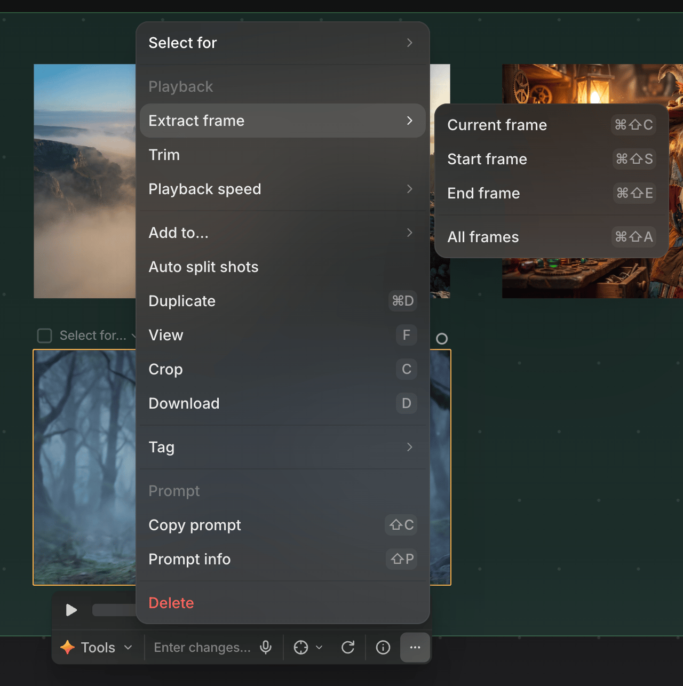The height and width of the screenshot is (686, 683).
Task: Expand the Tools dropdown chevron
Action: [128, 647]
